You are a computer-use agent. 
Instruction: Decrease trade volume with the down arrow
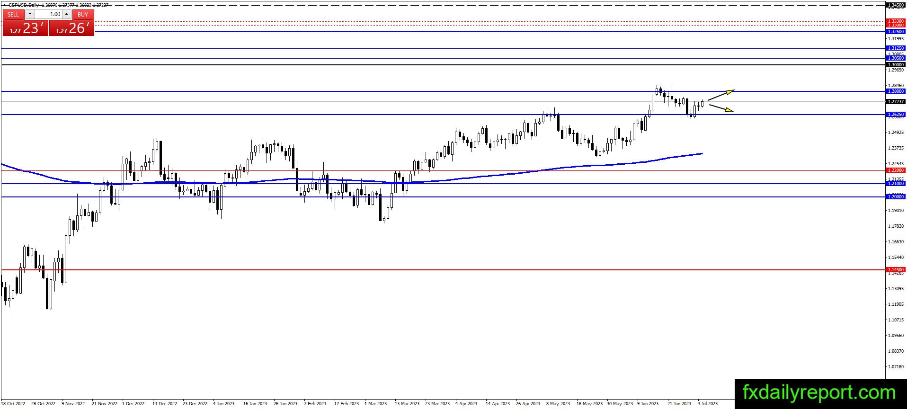pyautogui.click(x=30, y=14)
